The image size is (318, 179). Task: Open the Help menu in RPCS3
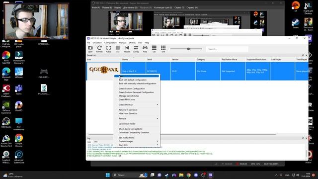pos(147,43)
